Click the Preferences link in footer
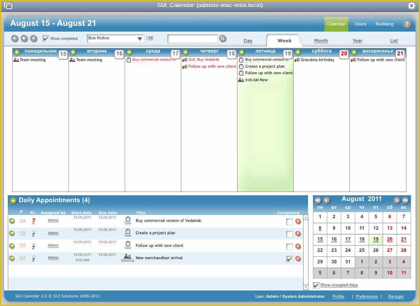 (366, 296)
